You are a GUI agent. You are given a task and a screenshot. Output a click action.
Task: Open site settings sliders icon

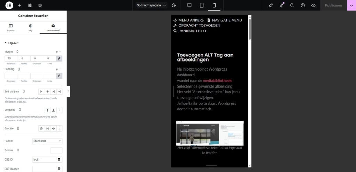[x=30, y=5]
